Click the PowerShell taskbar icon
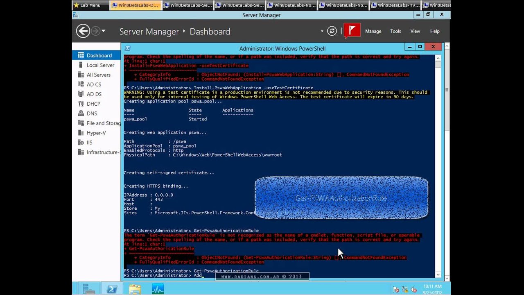 pyautogui.click(x=112, y=289)
